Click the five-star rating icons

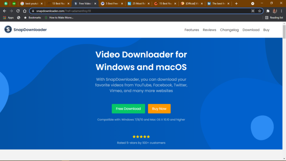tap(141, 136)
